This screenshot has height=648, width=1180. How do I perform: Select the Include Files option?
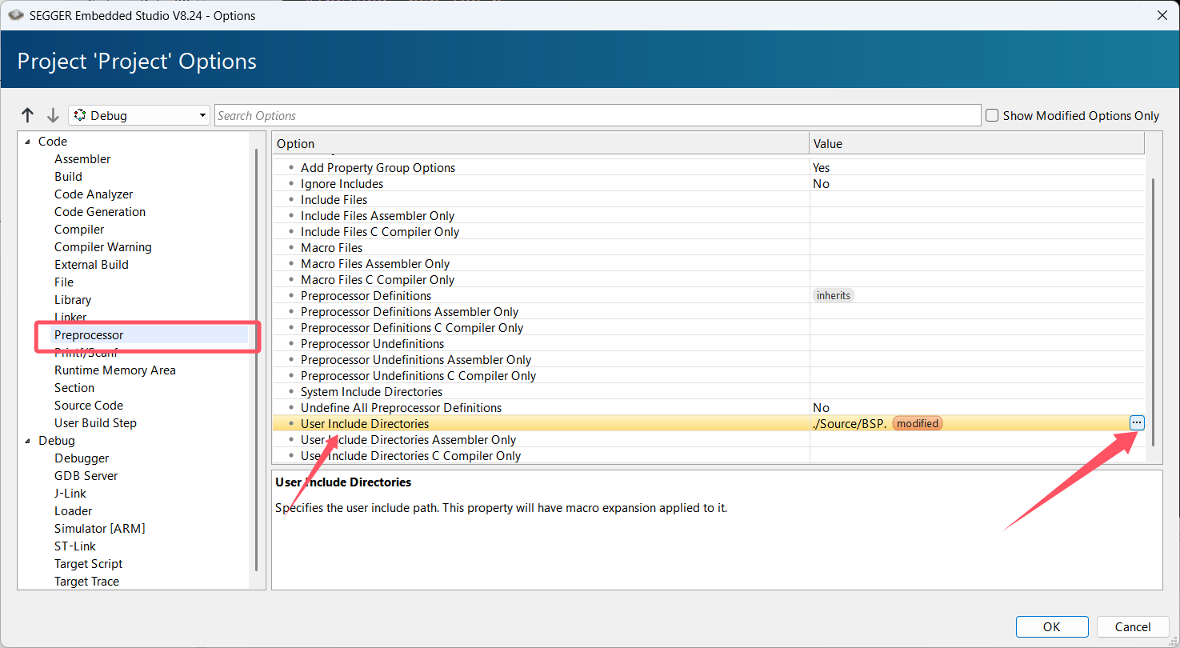709,200
